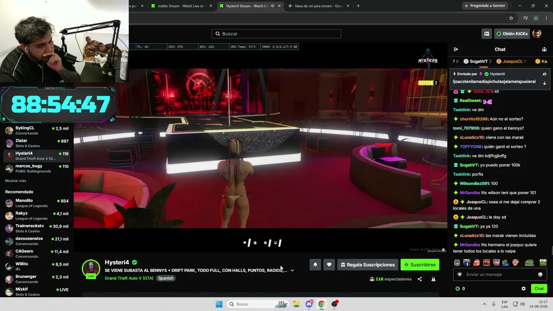Open chat settings gear

tap(524, 289)
